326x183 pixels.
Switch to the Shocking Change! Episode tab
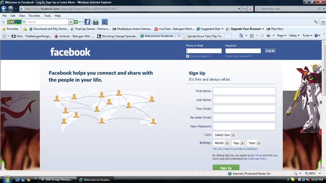click(x=118, y=36)
